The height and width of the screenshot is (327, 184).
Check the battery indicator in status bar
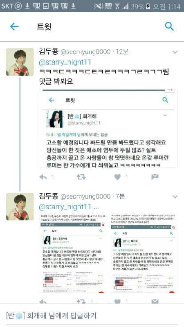click(x=148, y=6)
